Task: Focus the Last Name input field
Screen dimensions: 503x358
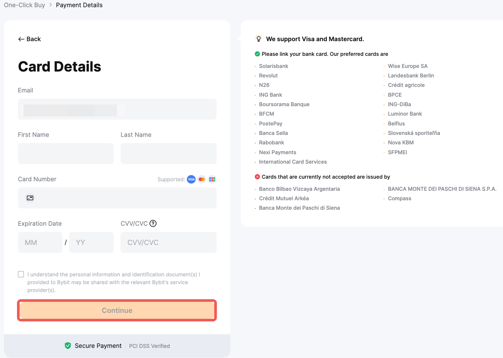Action: tap(169, 154)
